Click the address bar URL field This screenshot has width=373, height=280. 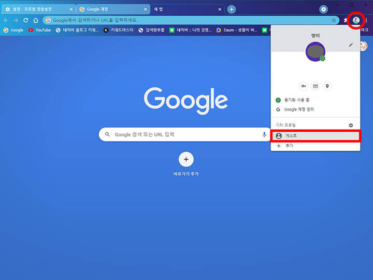(190, 20)
